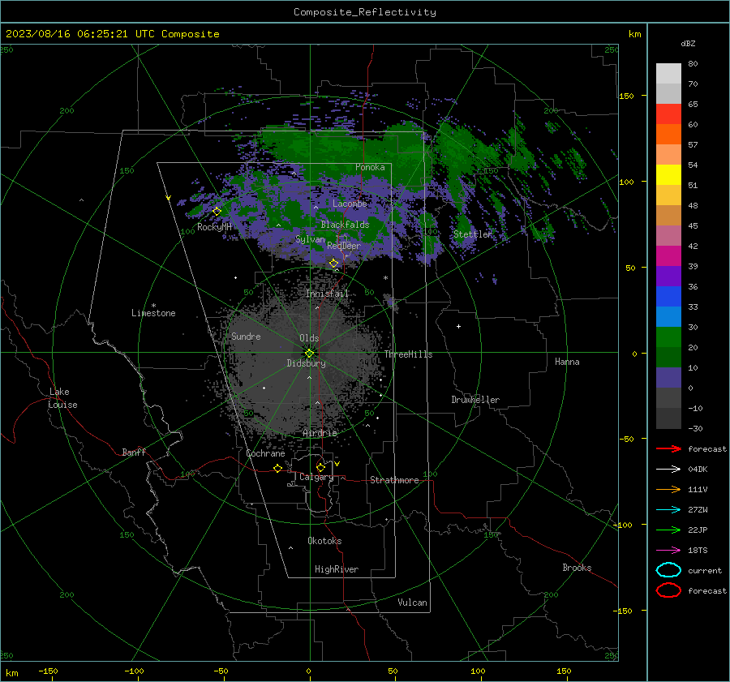Image resolution: width=730 pixels, height=682 pixels.
Task: Click the Didsbury label on the map
Action: (306, 363)
